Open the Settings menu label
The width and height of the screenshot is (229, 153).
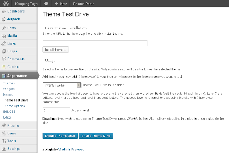14,149
